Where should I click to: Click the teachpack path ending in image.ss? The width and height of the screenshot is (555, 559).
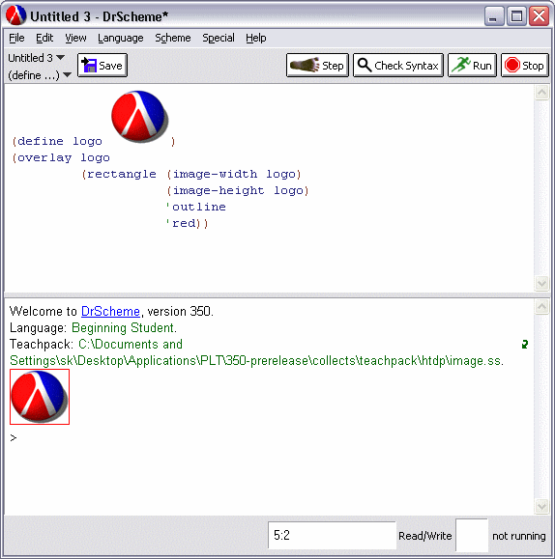[256, 352]
